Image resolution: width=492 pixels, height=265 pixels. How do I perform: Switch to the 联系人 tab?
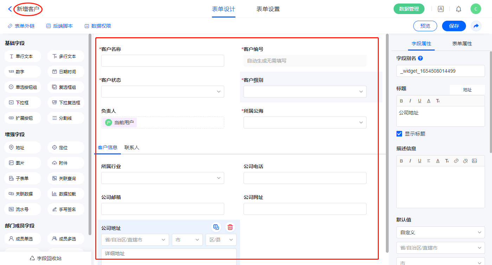pyautogui.click(x=132, y=147)
